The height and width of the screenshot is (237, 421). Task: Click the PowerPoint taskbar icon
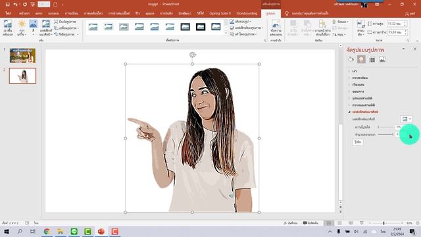(x=101, y=231)
